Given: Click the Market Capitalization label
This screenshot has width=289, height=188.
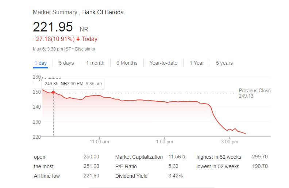Looking at the screenshot, I should coord(139,157).
